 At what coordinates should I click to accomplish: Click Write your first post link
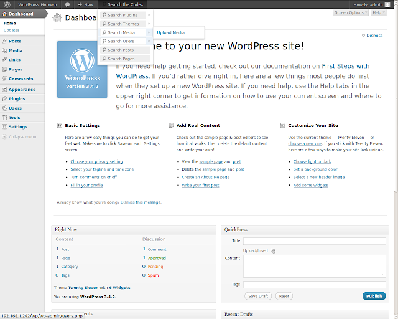pyautogui.click(x=200, y=185)
